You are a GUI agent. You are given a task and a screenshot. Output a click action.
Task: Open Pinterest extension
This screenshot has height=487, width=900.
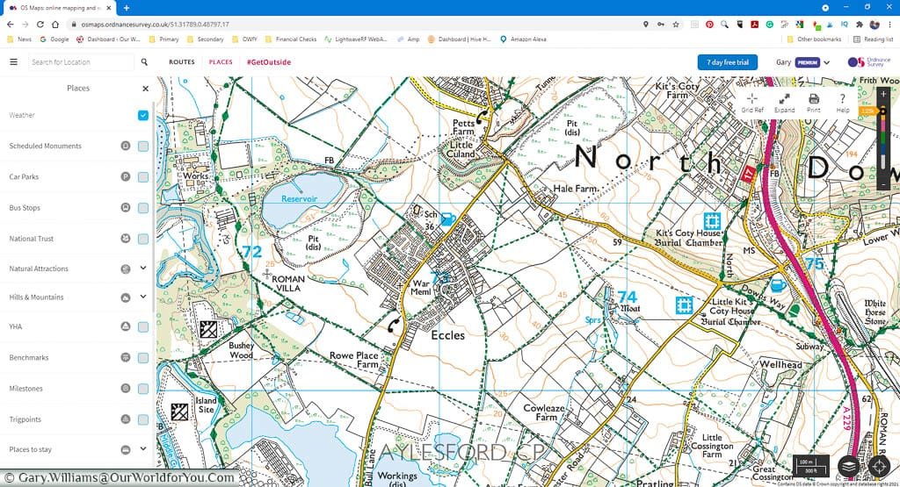click(x=709, y=24)
